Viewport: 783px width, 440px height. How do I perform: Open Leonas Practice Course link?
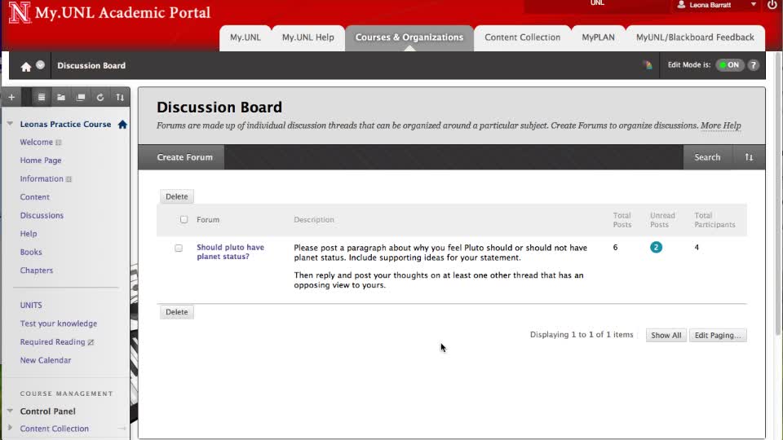pyautogui.click(x=65, y=124)
